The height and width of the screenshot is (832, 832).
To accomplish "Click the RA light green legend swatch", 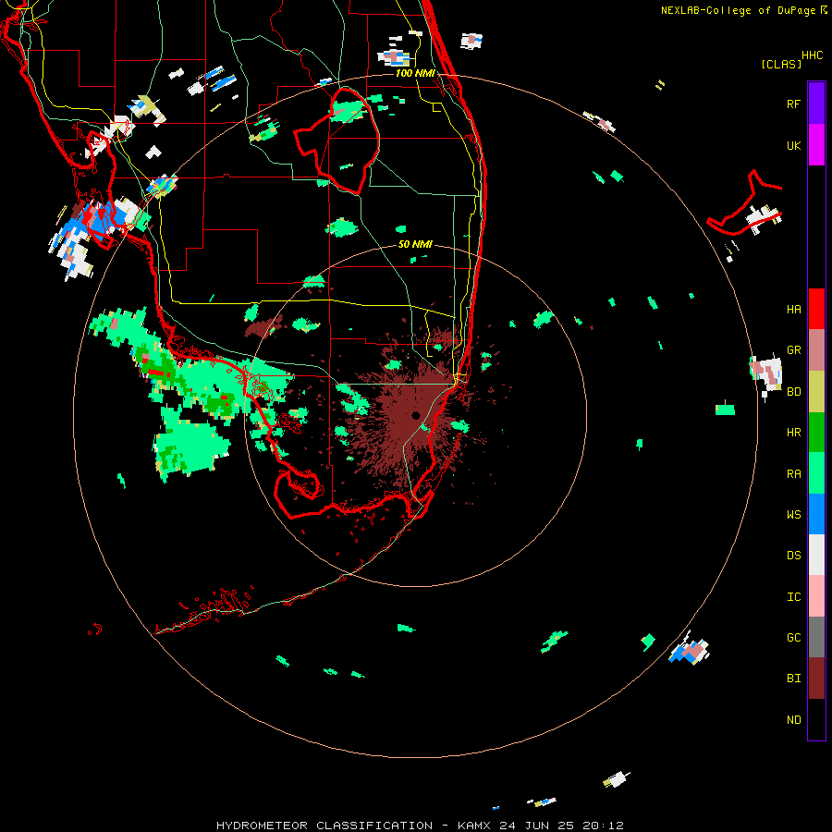I will (816, 473).
